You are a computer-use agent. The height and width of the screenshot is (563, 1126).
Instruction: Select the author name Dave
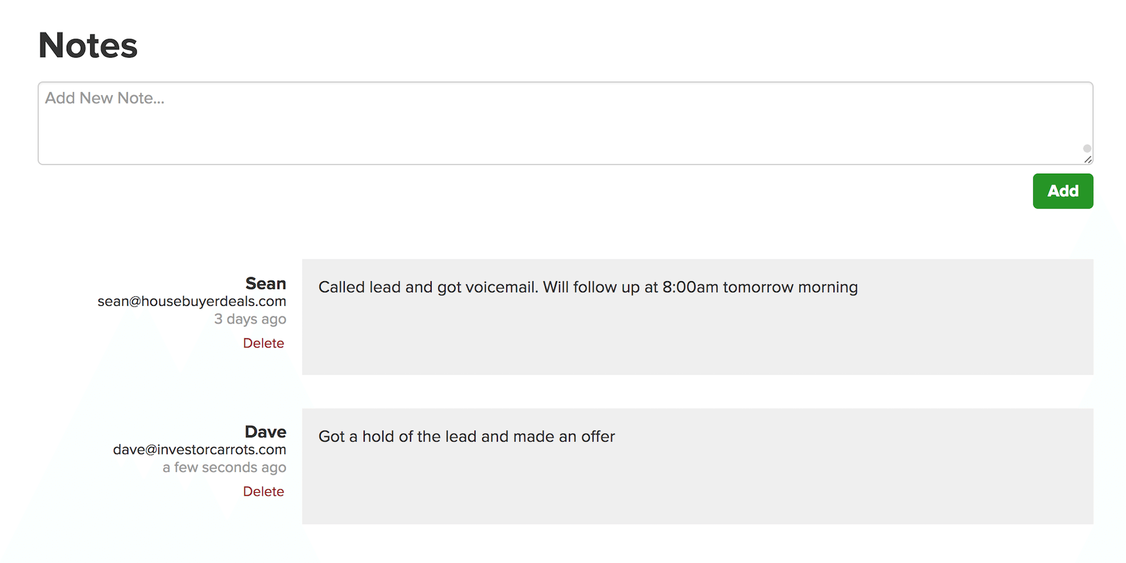tap(265, 432)
